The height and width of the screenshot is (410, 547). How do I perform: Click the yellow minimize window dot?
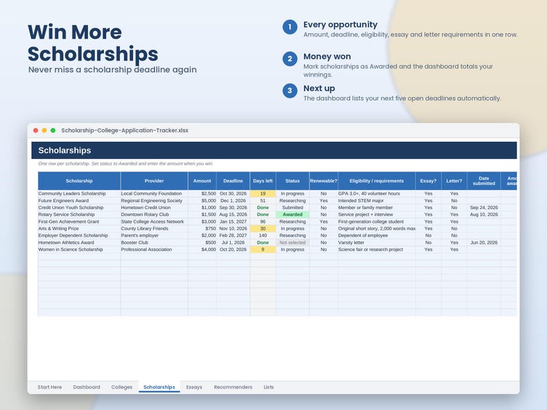(x=44, y=130)
